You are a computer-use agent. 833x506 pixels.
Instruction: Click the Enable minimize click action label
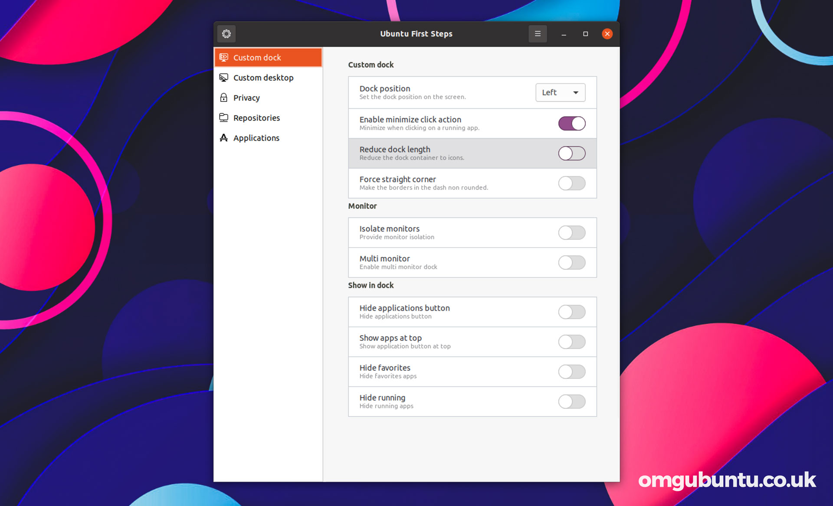tap(410, 119)
